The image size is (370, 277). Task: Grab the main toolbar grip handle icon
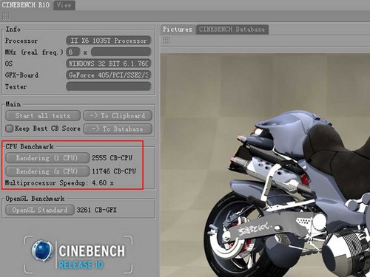click(x=6, y=16)
